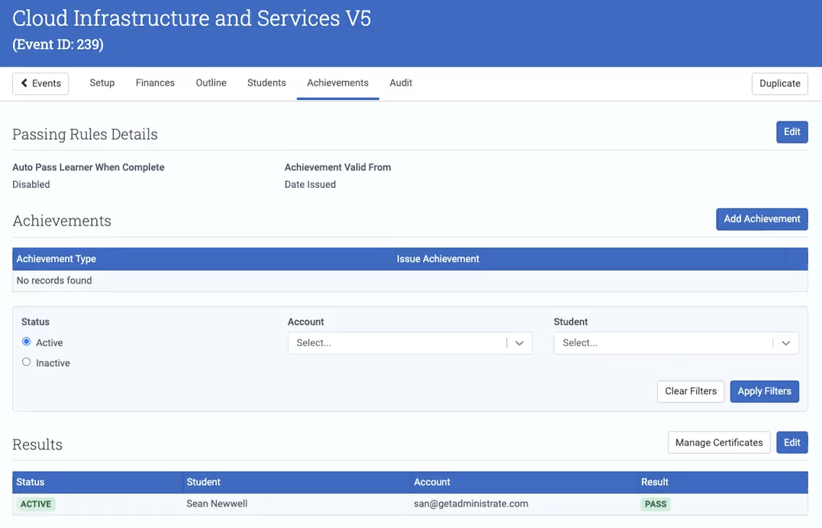Viewport: 822px width, 528px height.
Task: Click the Add Achievement button
Action: point(762,219)
